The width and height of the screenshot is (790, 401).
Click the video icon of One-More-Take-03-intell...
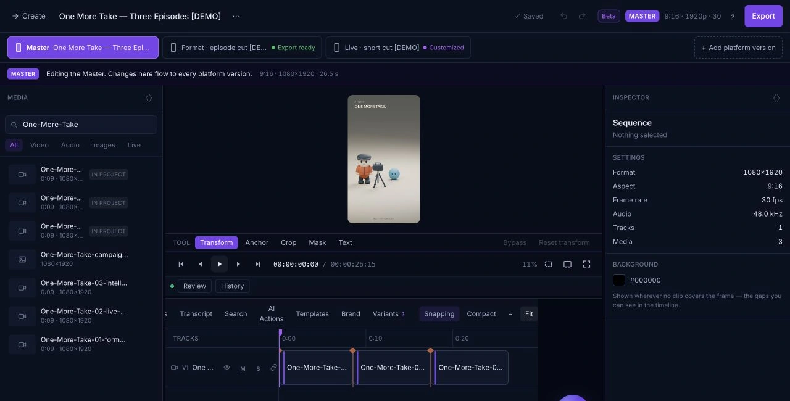pos(22,288)
